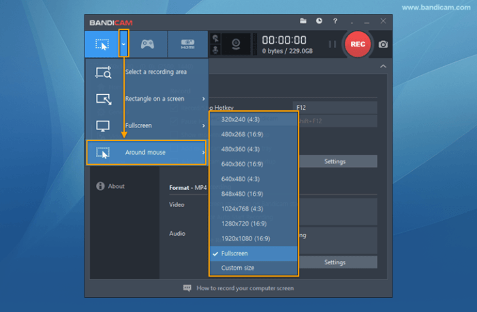Choose 1280x720 (16:9) size
Screen dimensions: 477x312
click(x=253, y=224)
